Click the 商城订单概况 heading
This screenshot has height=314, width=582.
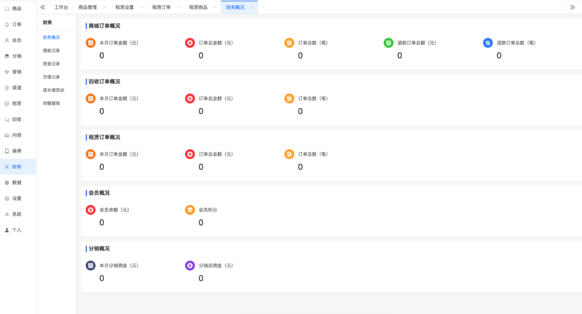pyautogui.click(x=105, y=26)
